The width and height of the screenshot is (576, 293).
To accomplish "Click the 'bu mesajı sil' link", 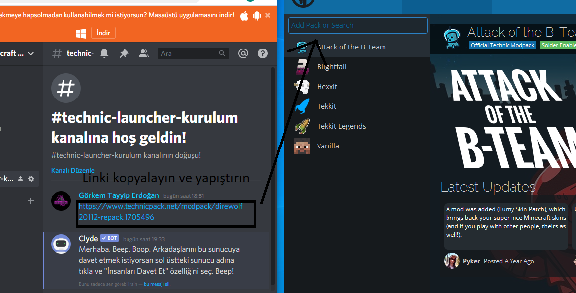I will (157, 284).
